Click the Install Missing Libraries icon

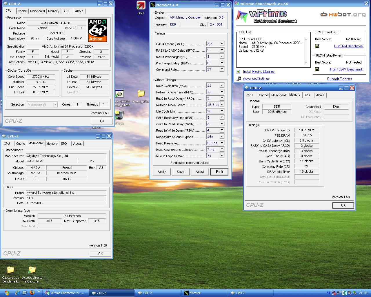click(239, 72)
